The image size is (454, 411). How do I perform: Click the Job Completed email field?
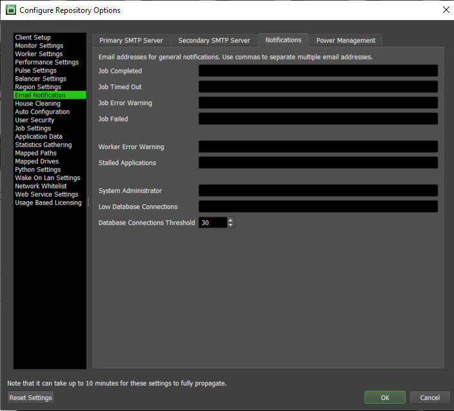[317, 71]
